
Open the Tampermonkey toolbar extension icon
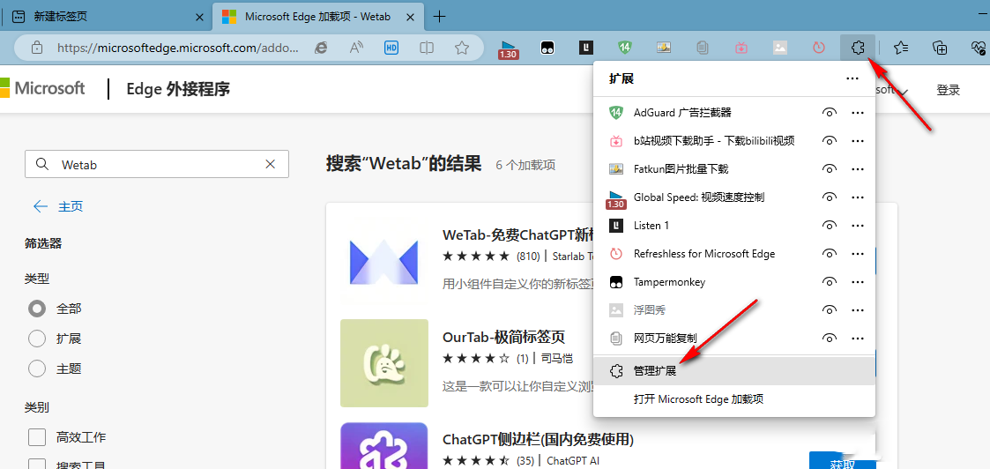tap(547, 48)
